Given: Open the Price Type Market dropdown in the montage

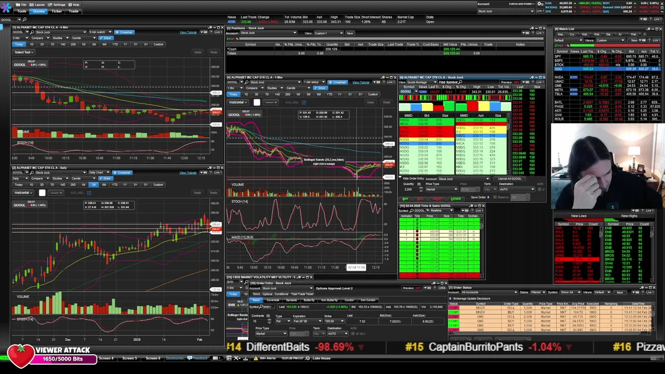Looking at the screenshot, I should 442,190.
